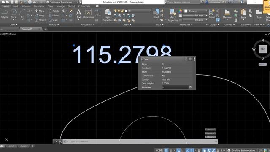This screenshot has width=270, height=152.
Task: Toggle the layer lock icon
Action: (122, 11)
